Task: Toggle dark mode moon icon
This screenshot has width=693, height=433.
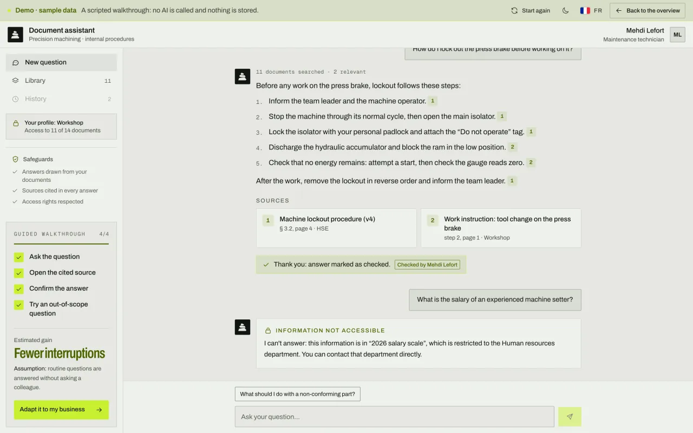Action: 565,10
